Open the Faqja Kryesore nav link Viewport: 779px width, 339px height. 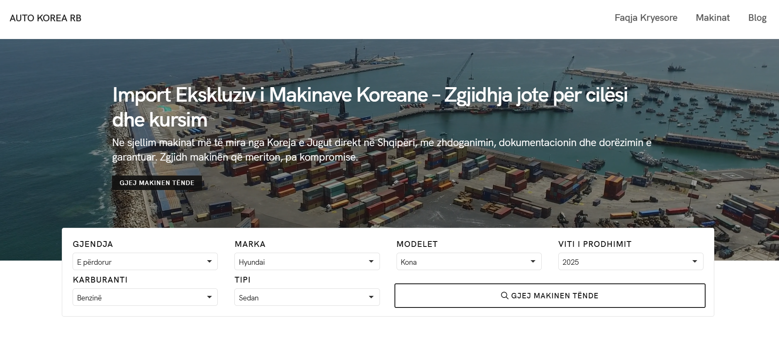646,18
